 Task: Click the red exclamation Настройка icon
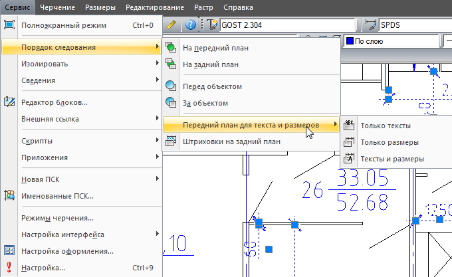pos(9,267)
